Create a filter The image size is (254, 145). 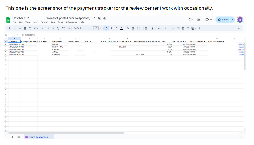pyautogui.click(x=188, y=28)
